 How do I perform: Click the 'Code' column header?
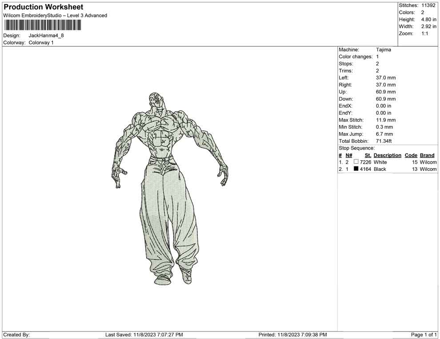coord(411,155)
